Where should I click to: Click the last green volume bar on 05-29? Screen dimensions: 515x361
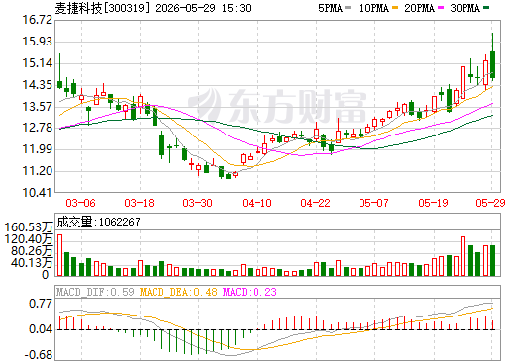tap(492, 260)
